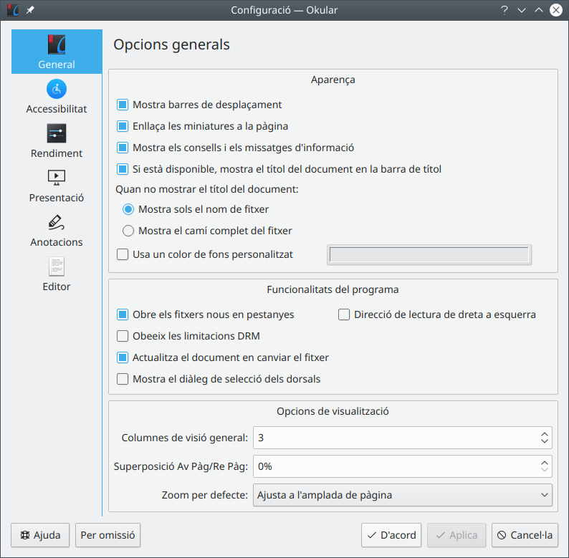Tick Direcció de lectura de dreta a esquerra
The width and height of the screenshot is (569, 558).
(x=344, y=314)
